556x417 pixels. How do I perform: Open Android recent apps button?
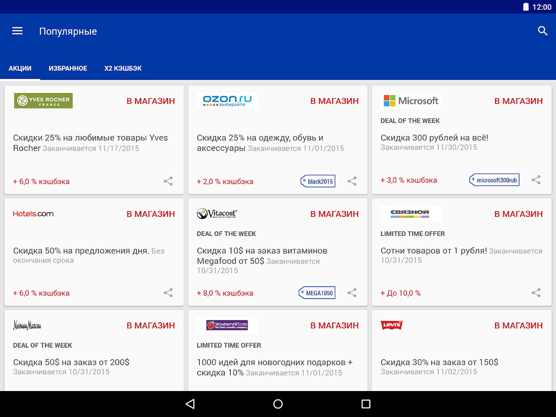pyautogui.click(x=366, y=404)
